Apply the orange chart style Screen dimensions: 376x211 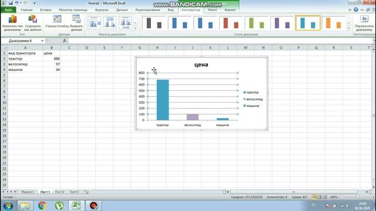tap(333, 23)
